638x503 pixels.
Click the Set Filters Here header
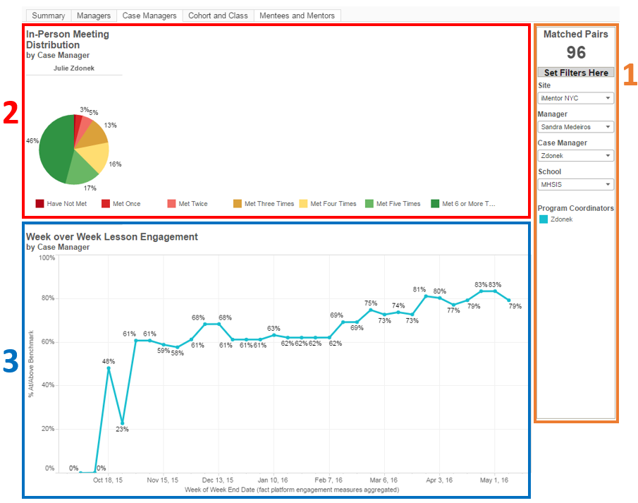click(576, 73)
